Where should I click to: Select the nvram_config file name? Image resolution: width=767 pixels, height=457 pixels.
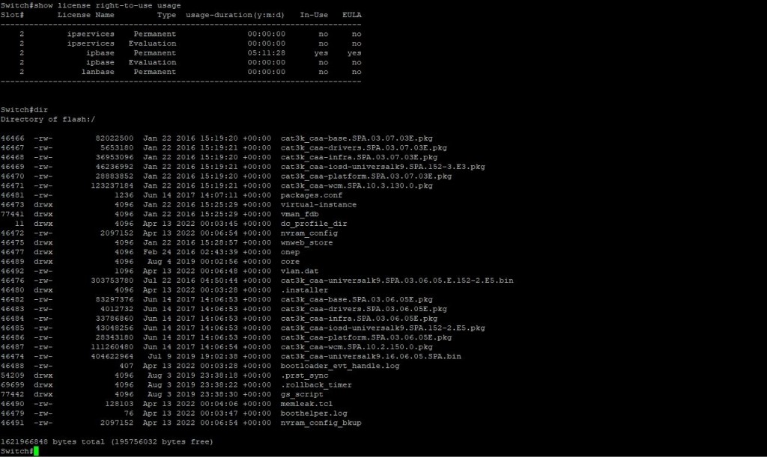[309, 233]
